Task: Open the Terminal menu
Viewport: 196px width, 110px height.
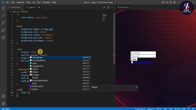Action: pyautogui.click(x=46, y=2)
